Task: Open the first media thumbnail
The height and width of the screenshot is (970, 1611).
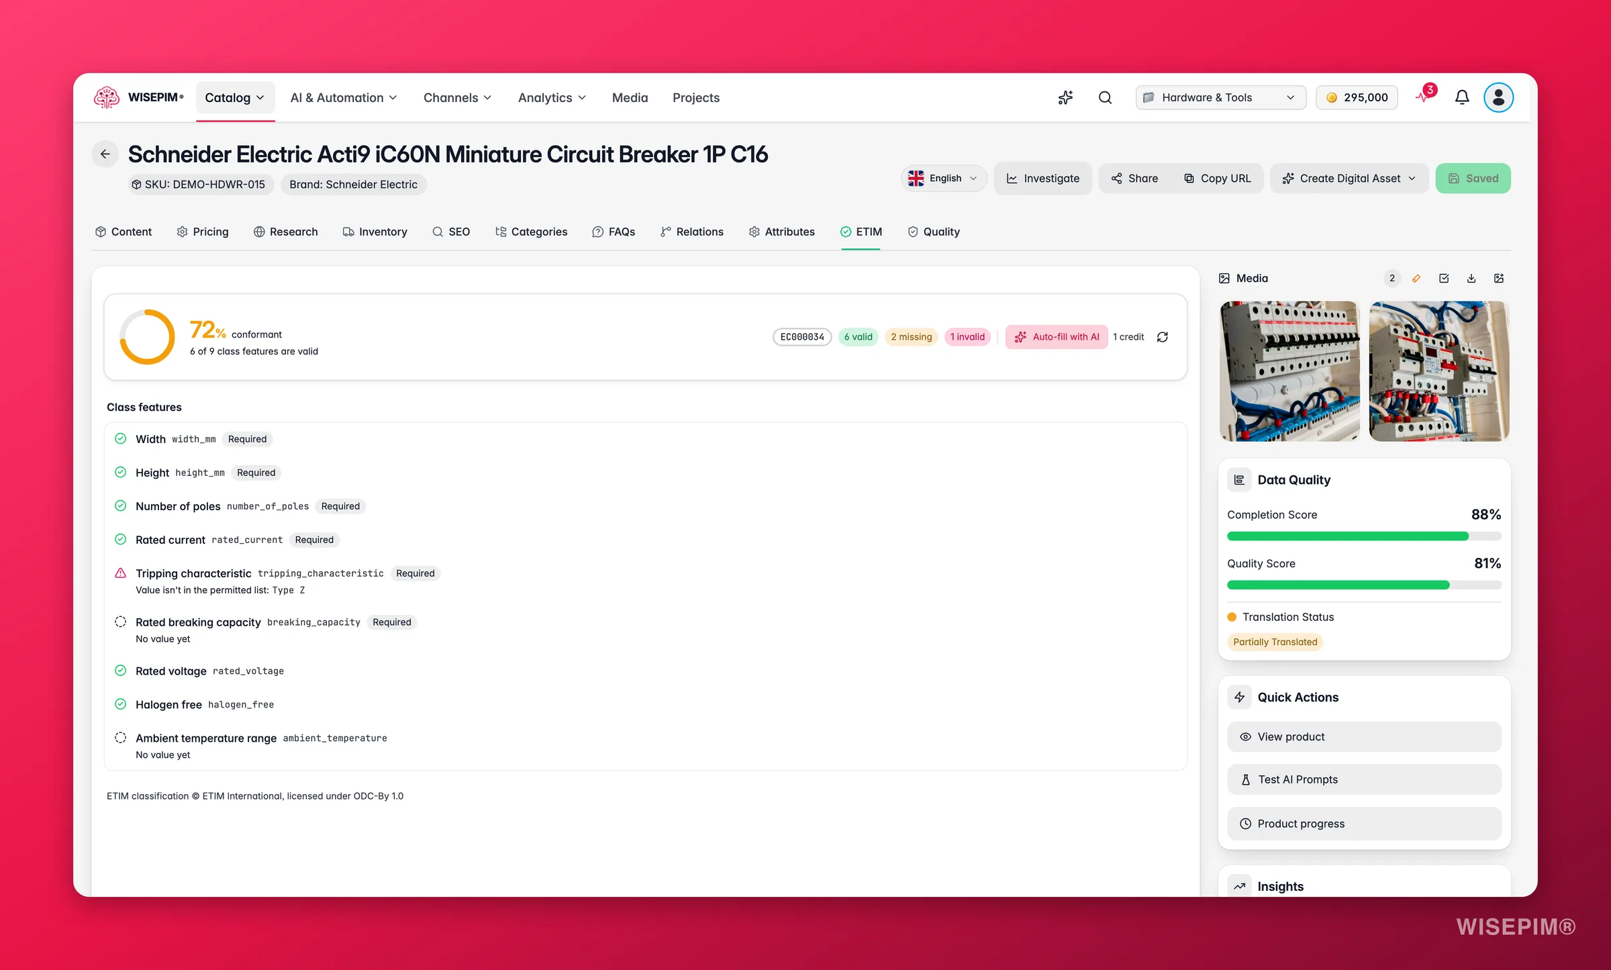Action: (1289, 371)
